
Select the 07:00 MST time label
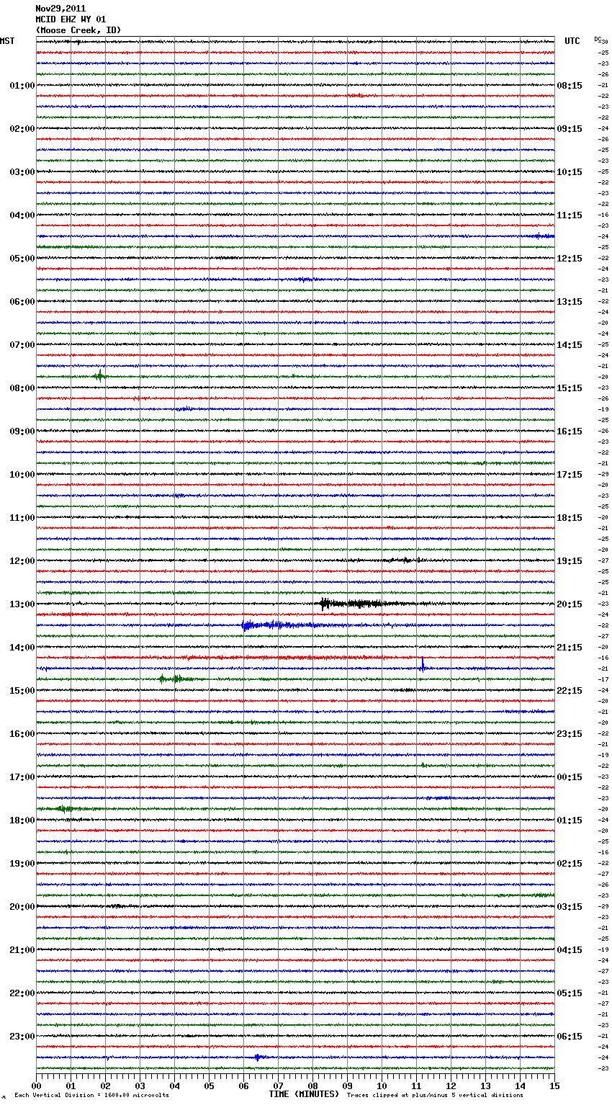coord(22,345)
